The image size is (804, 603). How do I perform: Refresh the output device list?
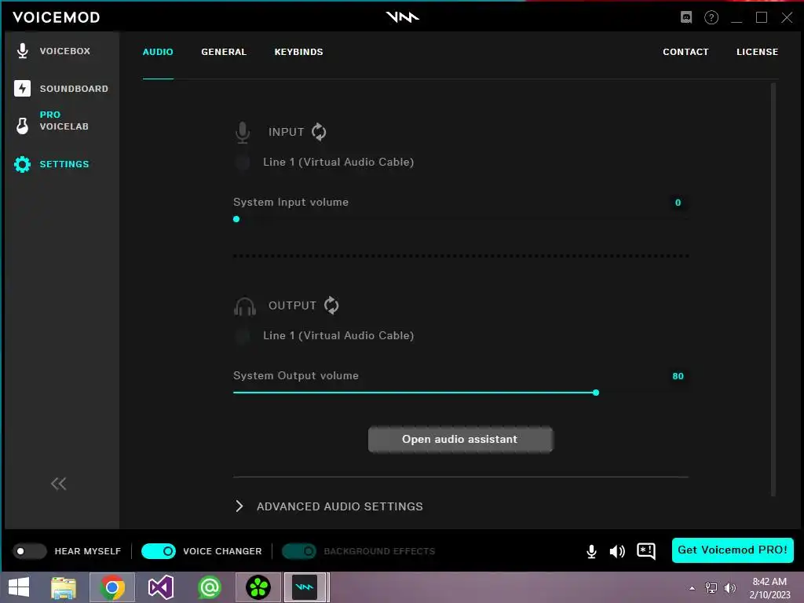tap(331, 305)
